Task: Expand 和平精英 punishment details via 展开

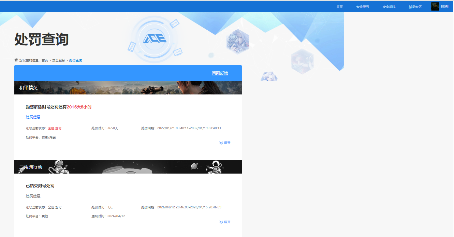Action: click(225, 143)
